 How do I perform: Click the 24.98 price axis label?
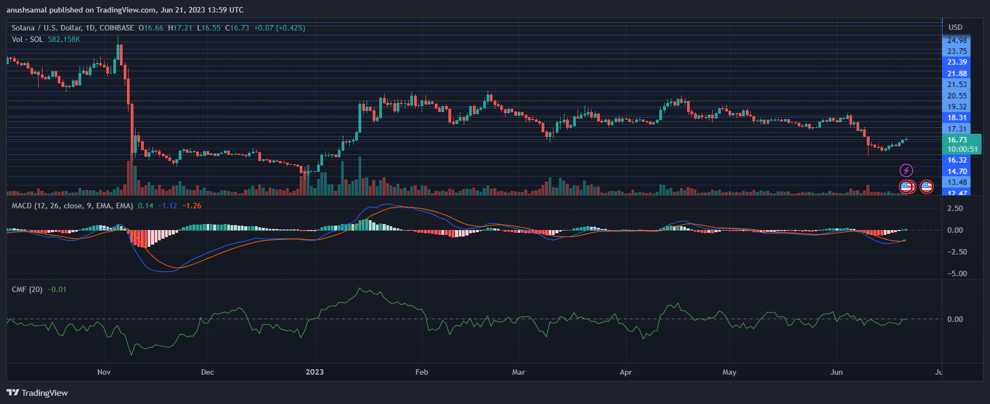tap(957, 40)
